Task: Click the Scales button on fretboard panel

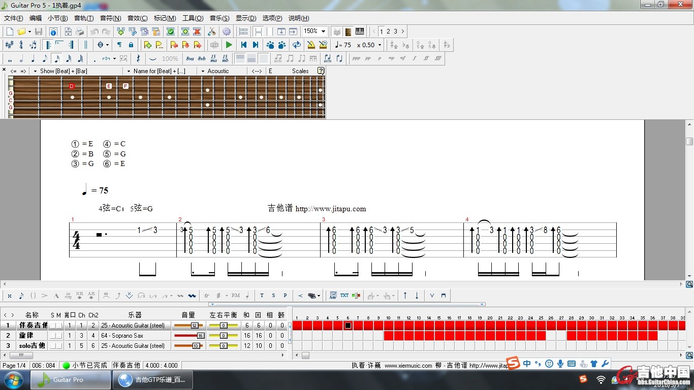Action: tap(300, 71)
